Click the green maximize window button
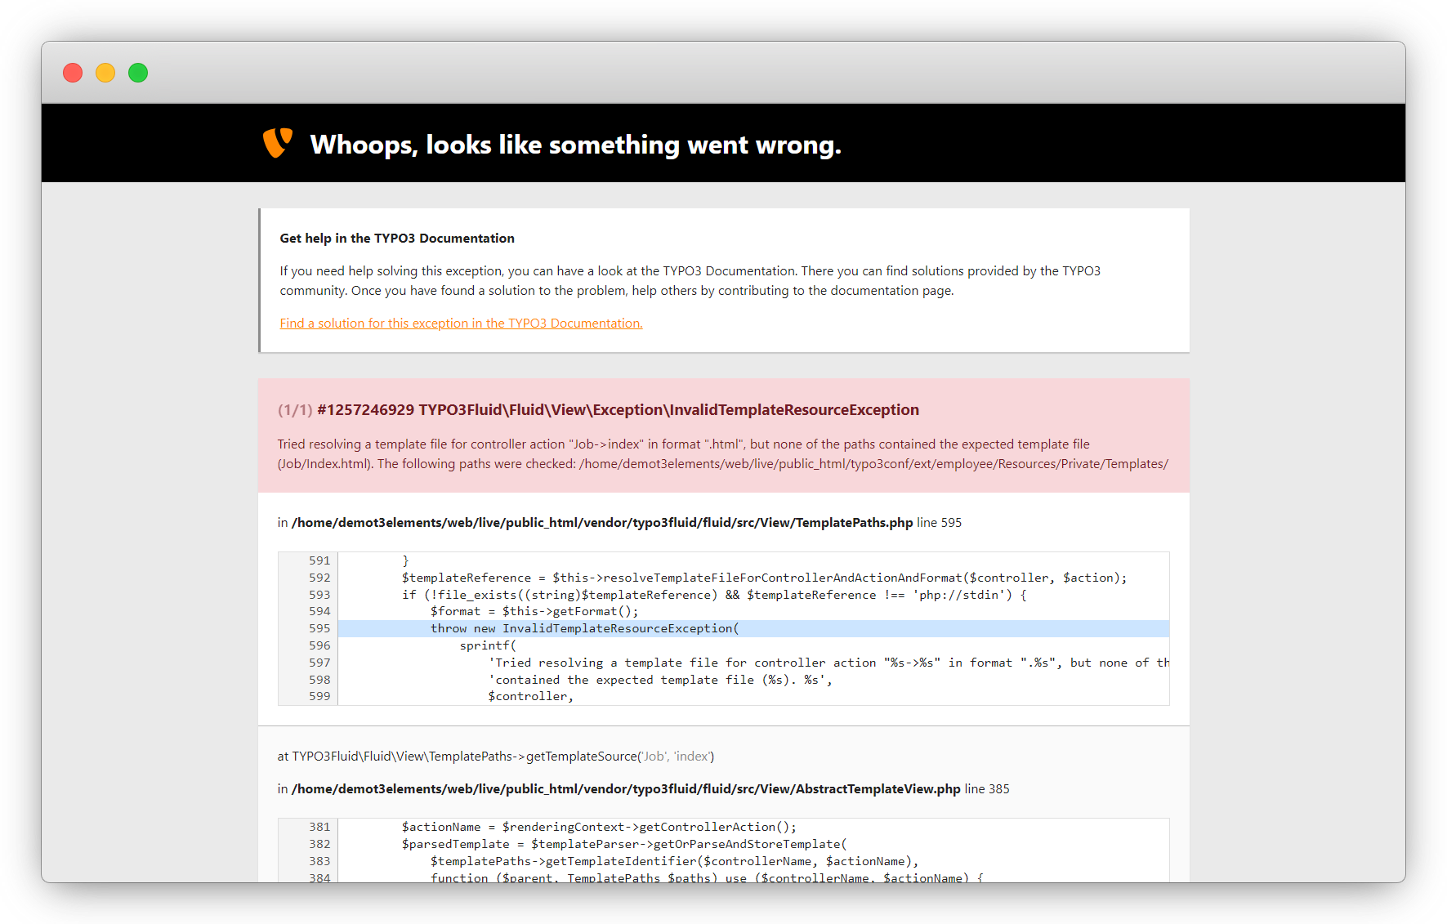 tap(138, 73)
